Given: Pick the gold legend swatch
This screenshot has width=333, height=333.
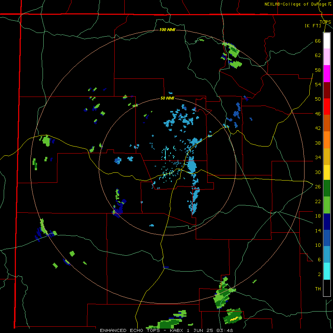Looking at the screenshot, I should [327, 157].
